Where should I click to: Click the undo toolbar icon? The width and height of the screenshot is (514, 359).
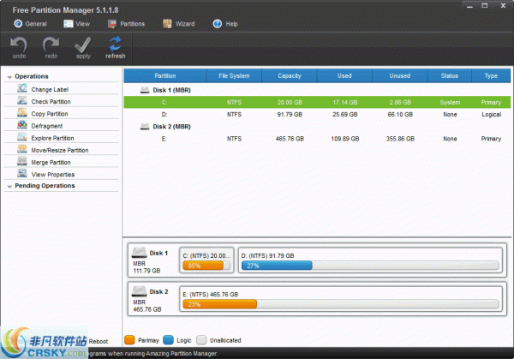[x=19, y=45]
